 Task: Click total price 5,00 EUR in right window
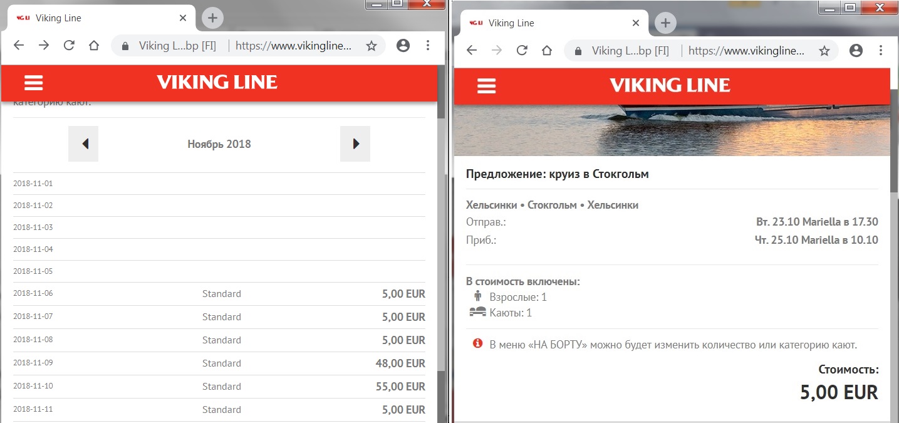tap(839, 393)
